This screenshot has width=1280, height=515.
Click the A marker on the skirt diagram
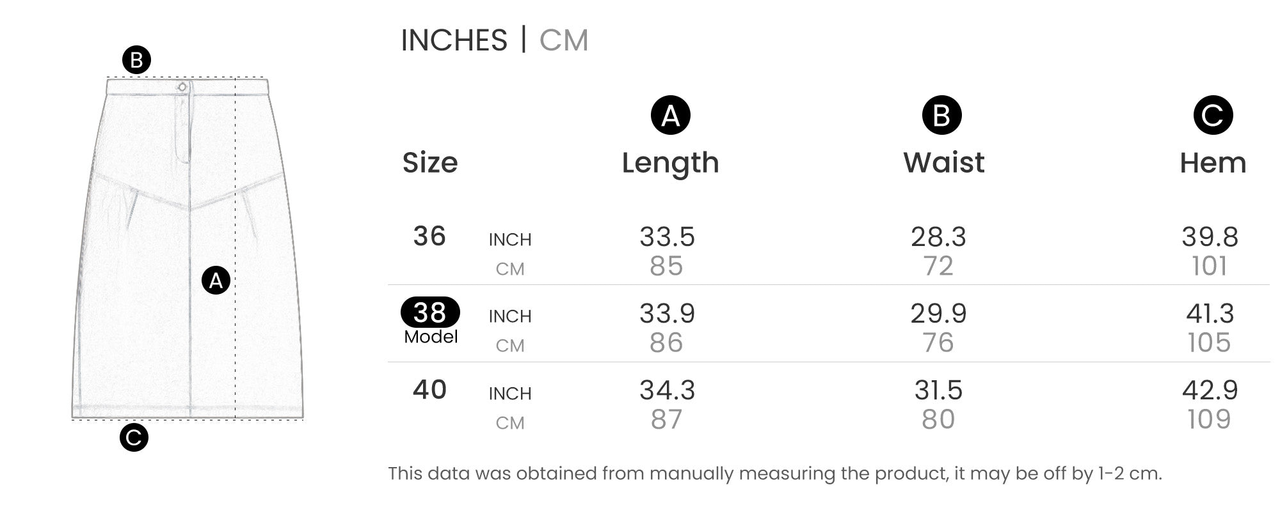(x=216, y=281)
